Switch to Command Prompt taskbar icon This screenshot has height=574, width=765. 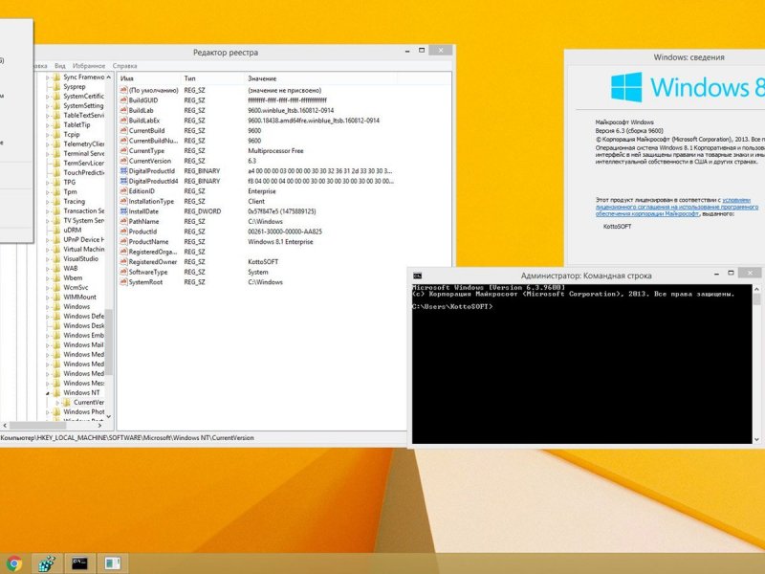point(79,563)
